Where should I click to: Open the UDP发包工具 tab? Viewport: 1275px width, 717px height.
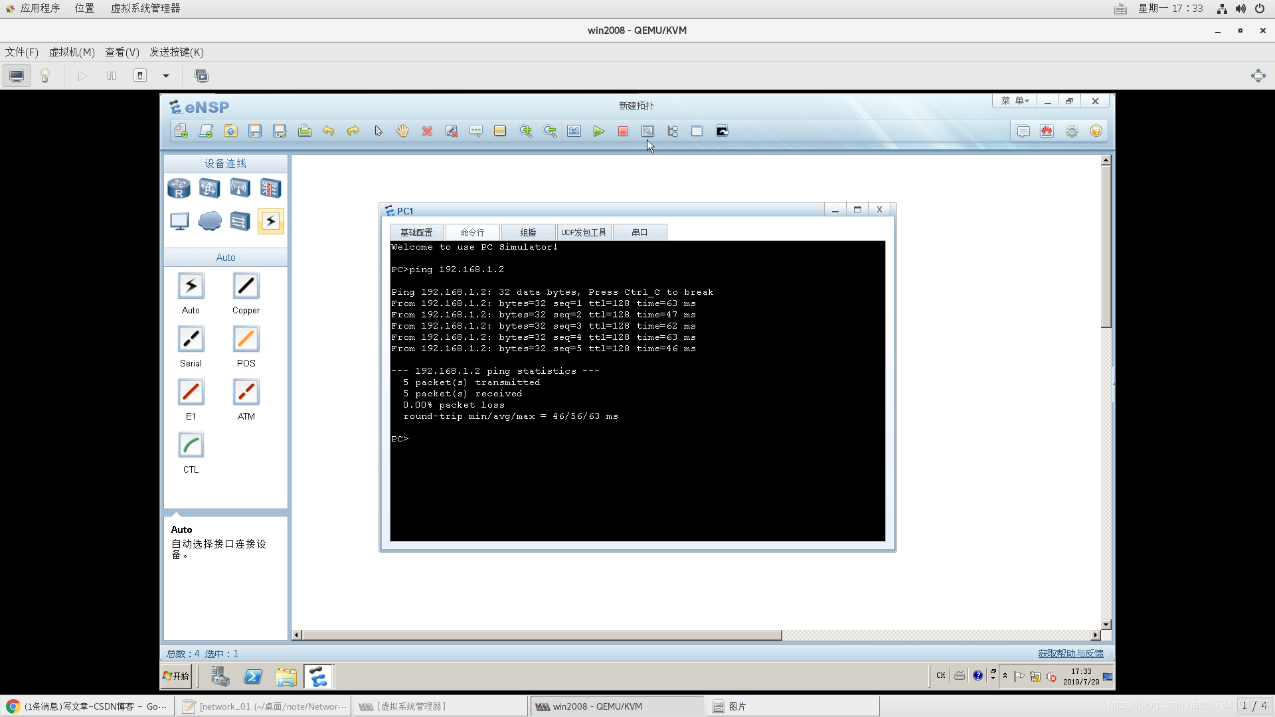(584, 232)
